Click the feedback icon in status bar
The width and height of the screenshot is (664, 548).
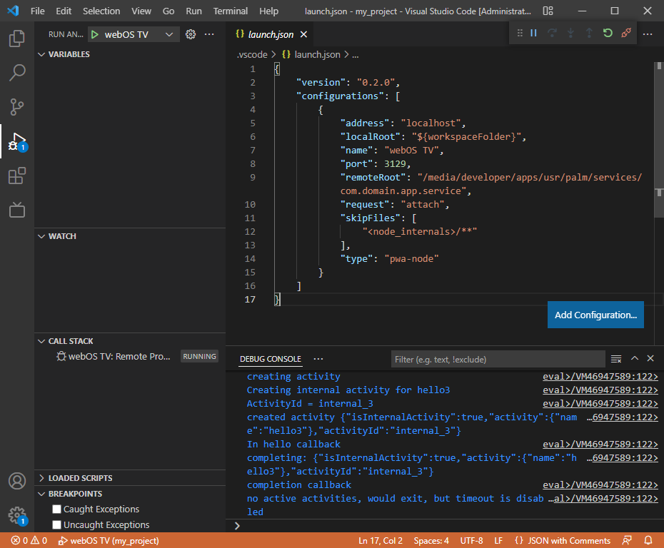[627, 540]
